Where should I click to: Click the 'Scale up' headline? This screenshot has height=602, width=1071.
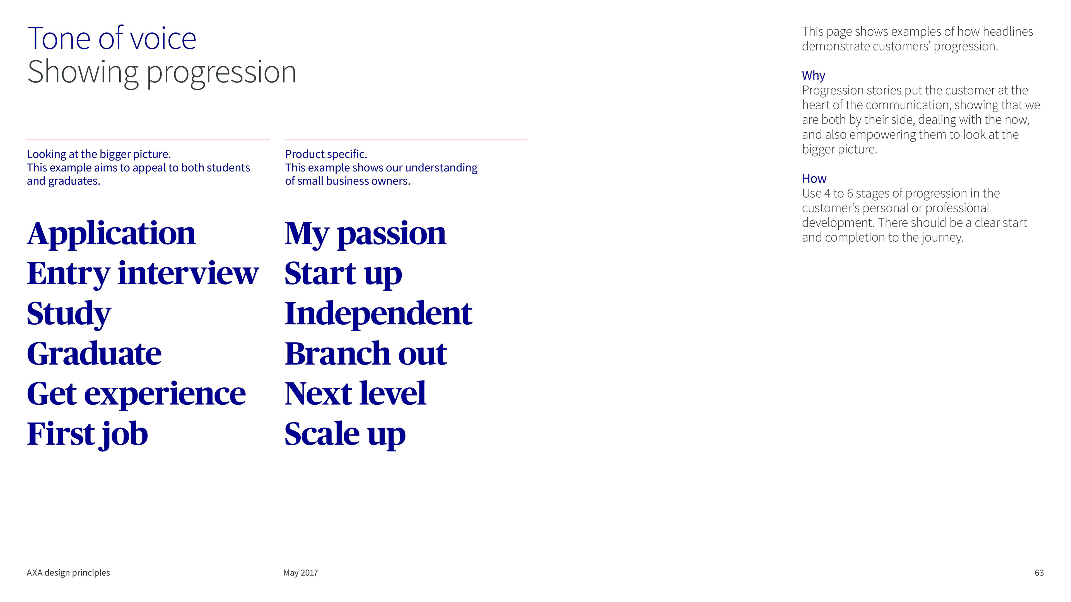click(x=345, y=434)
